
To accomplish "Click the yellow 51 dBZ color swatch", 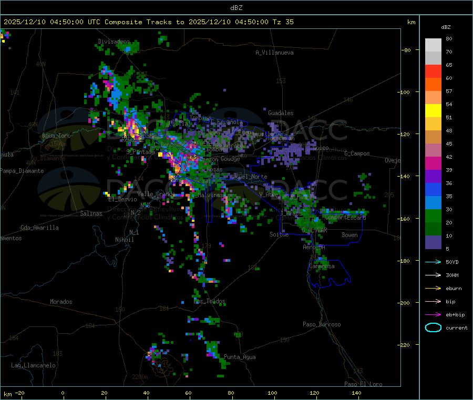I will 433,111.
